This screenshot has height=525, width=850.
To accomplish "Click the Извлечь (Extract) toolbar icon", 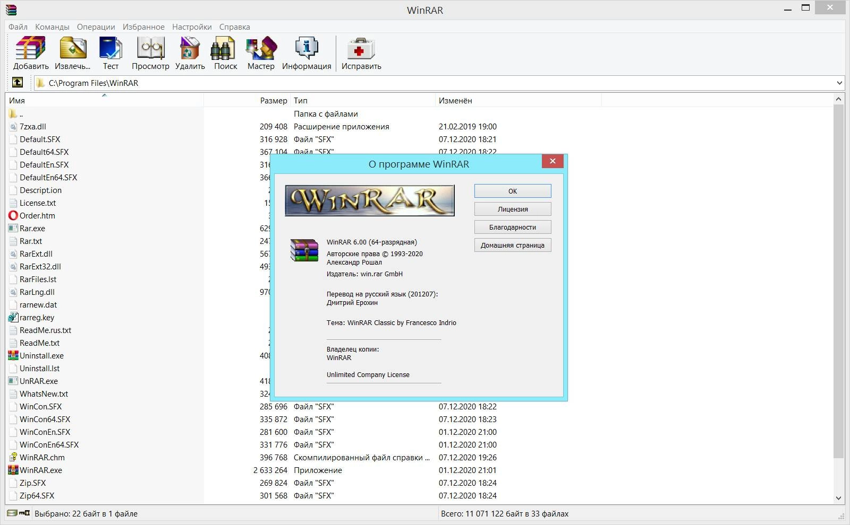I will (x=73, y=48).
